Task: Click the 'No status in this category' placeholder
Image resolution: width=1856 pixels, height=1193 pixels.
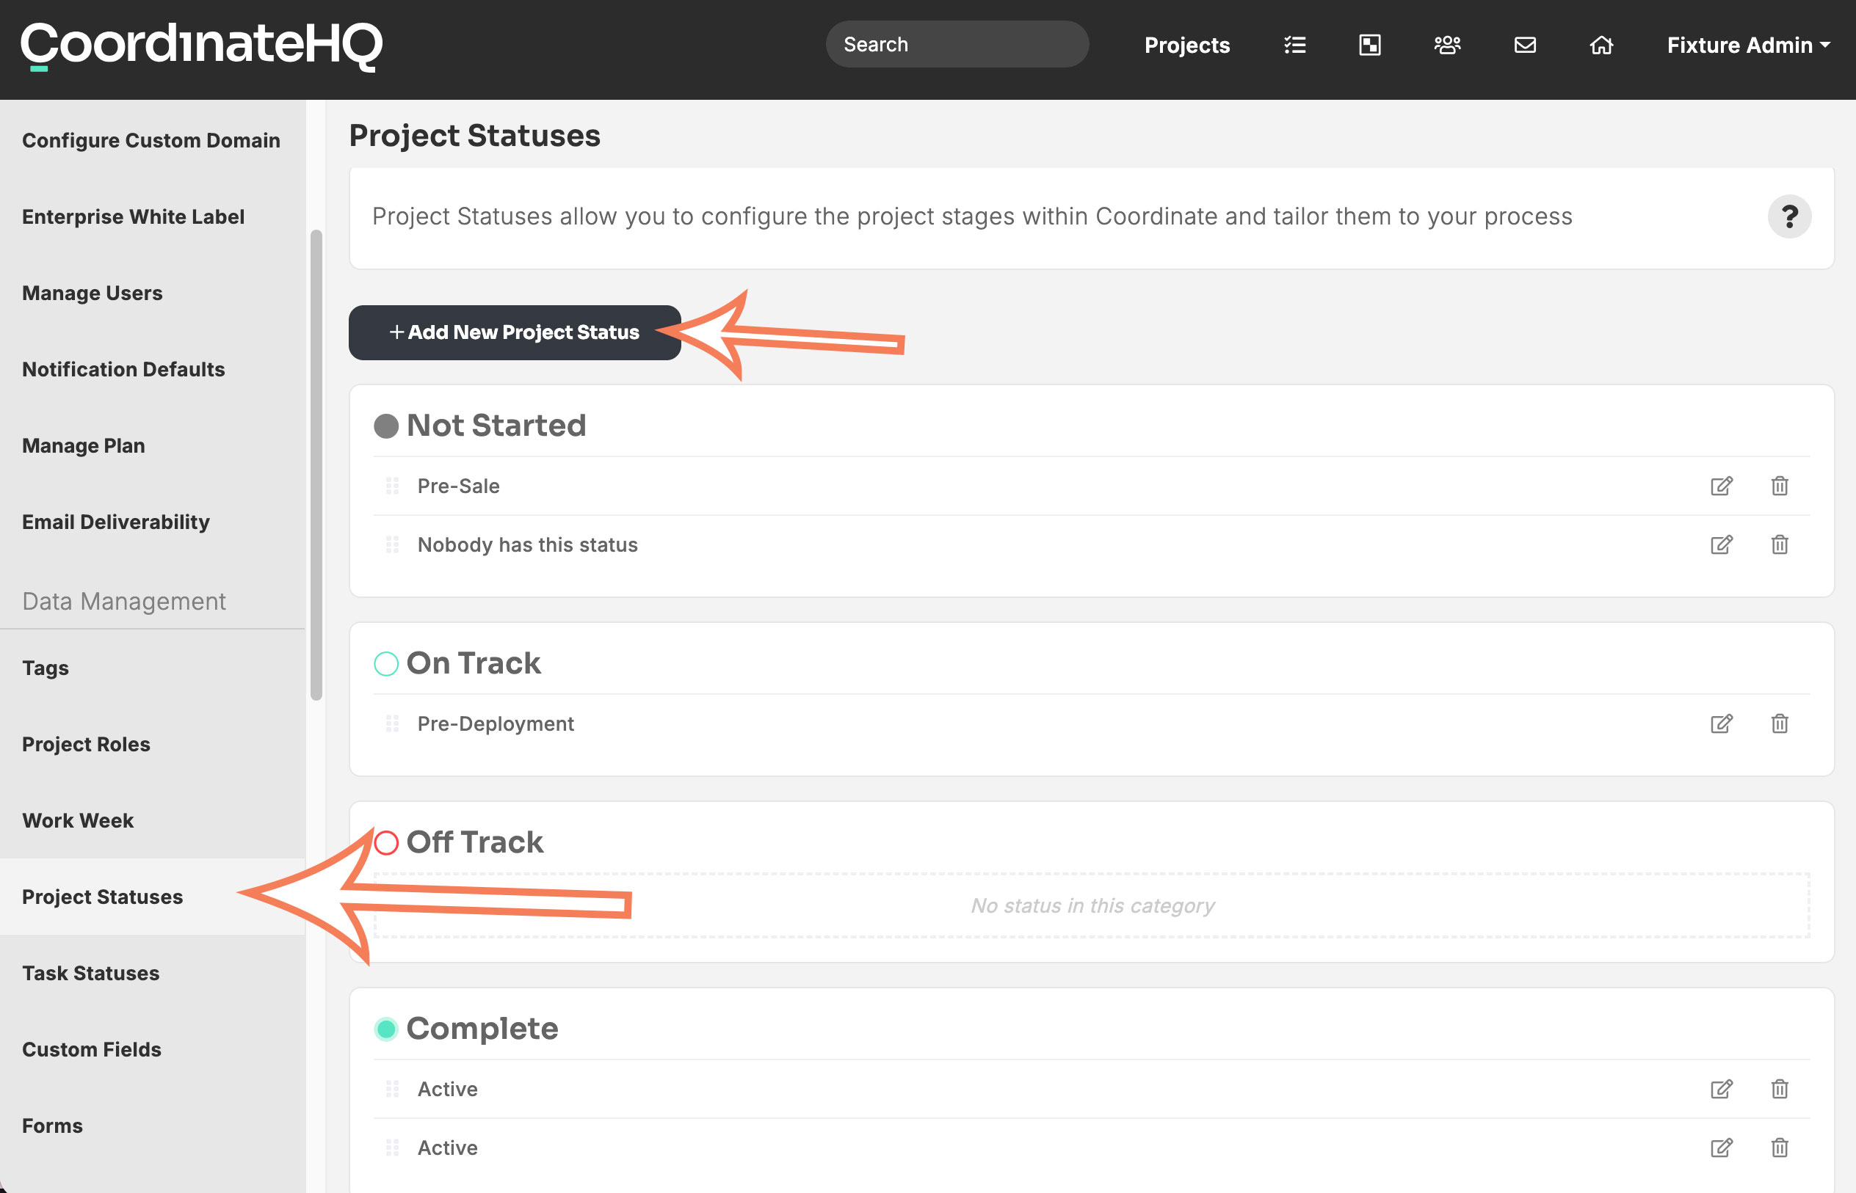Action: 1092,905
